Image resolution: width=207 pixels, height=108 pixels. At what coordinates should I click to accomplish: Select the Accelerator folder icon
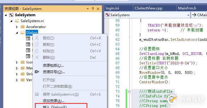pyautogui.click(x=22, y=27)
